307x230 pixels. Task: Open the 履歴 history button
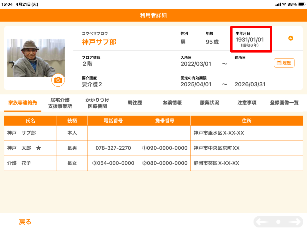(x=284, y=63)
